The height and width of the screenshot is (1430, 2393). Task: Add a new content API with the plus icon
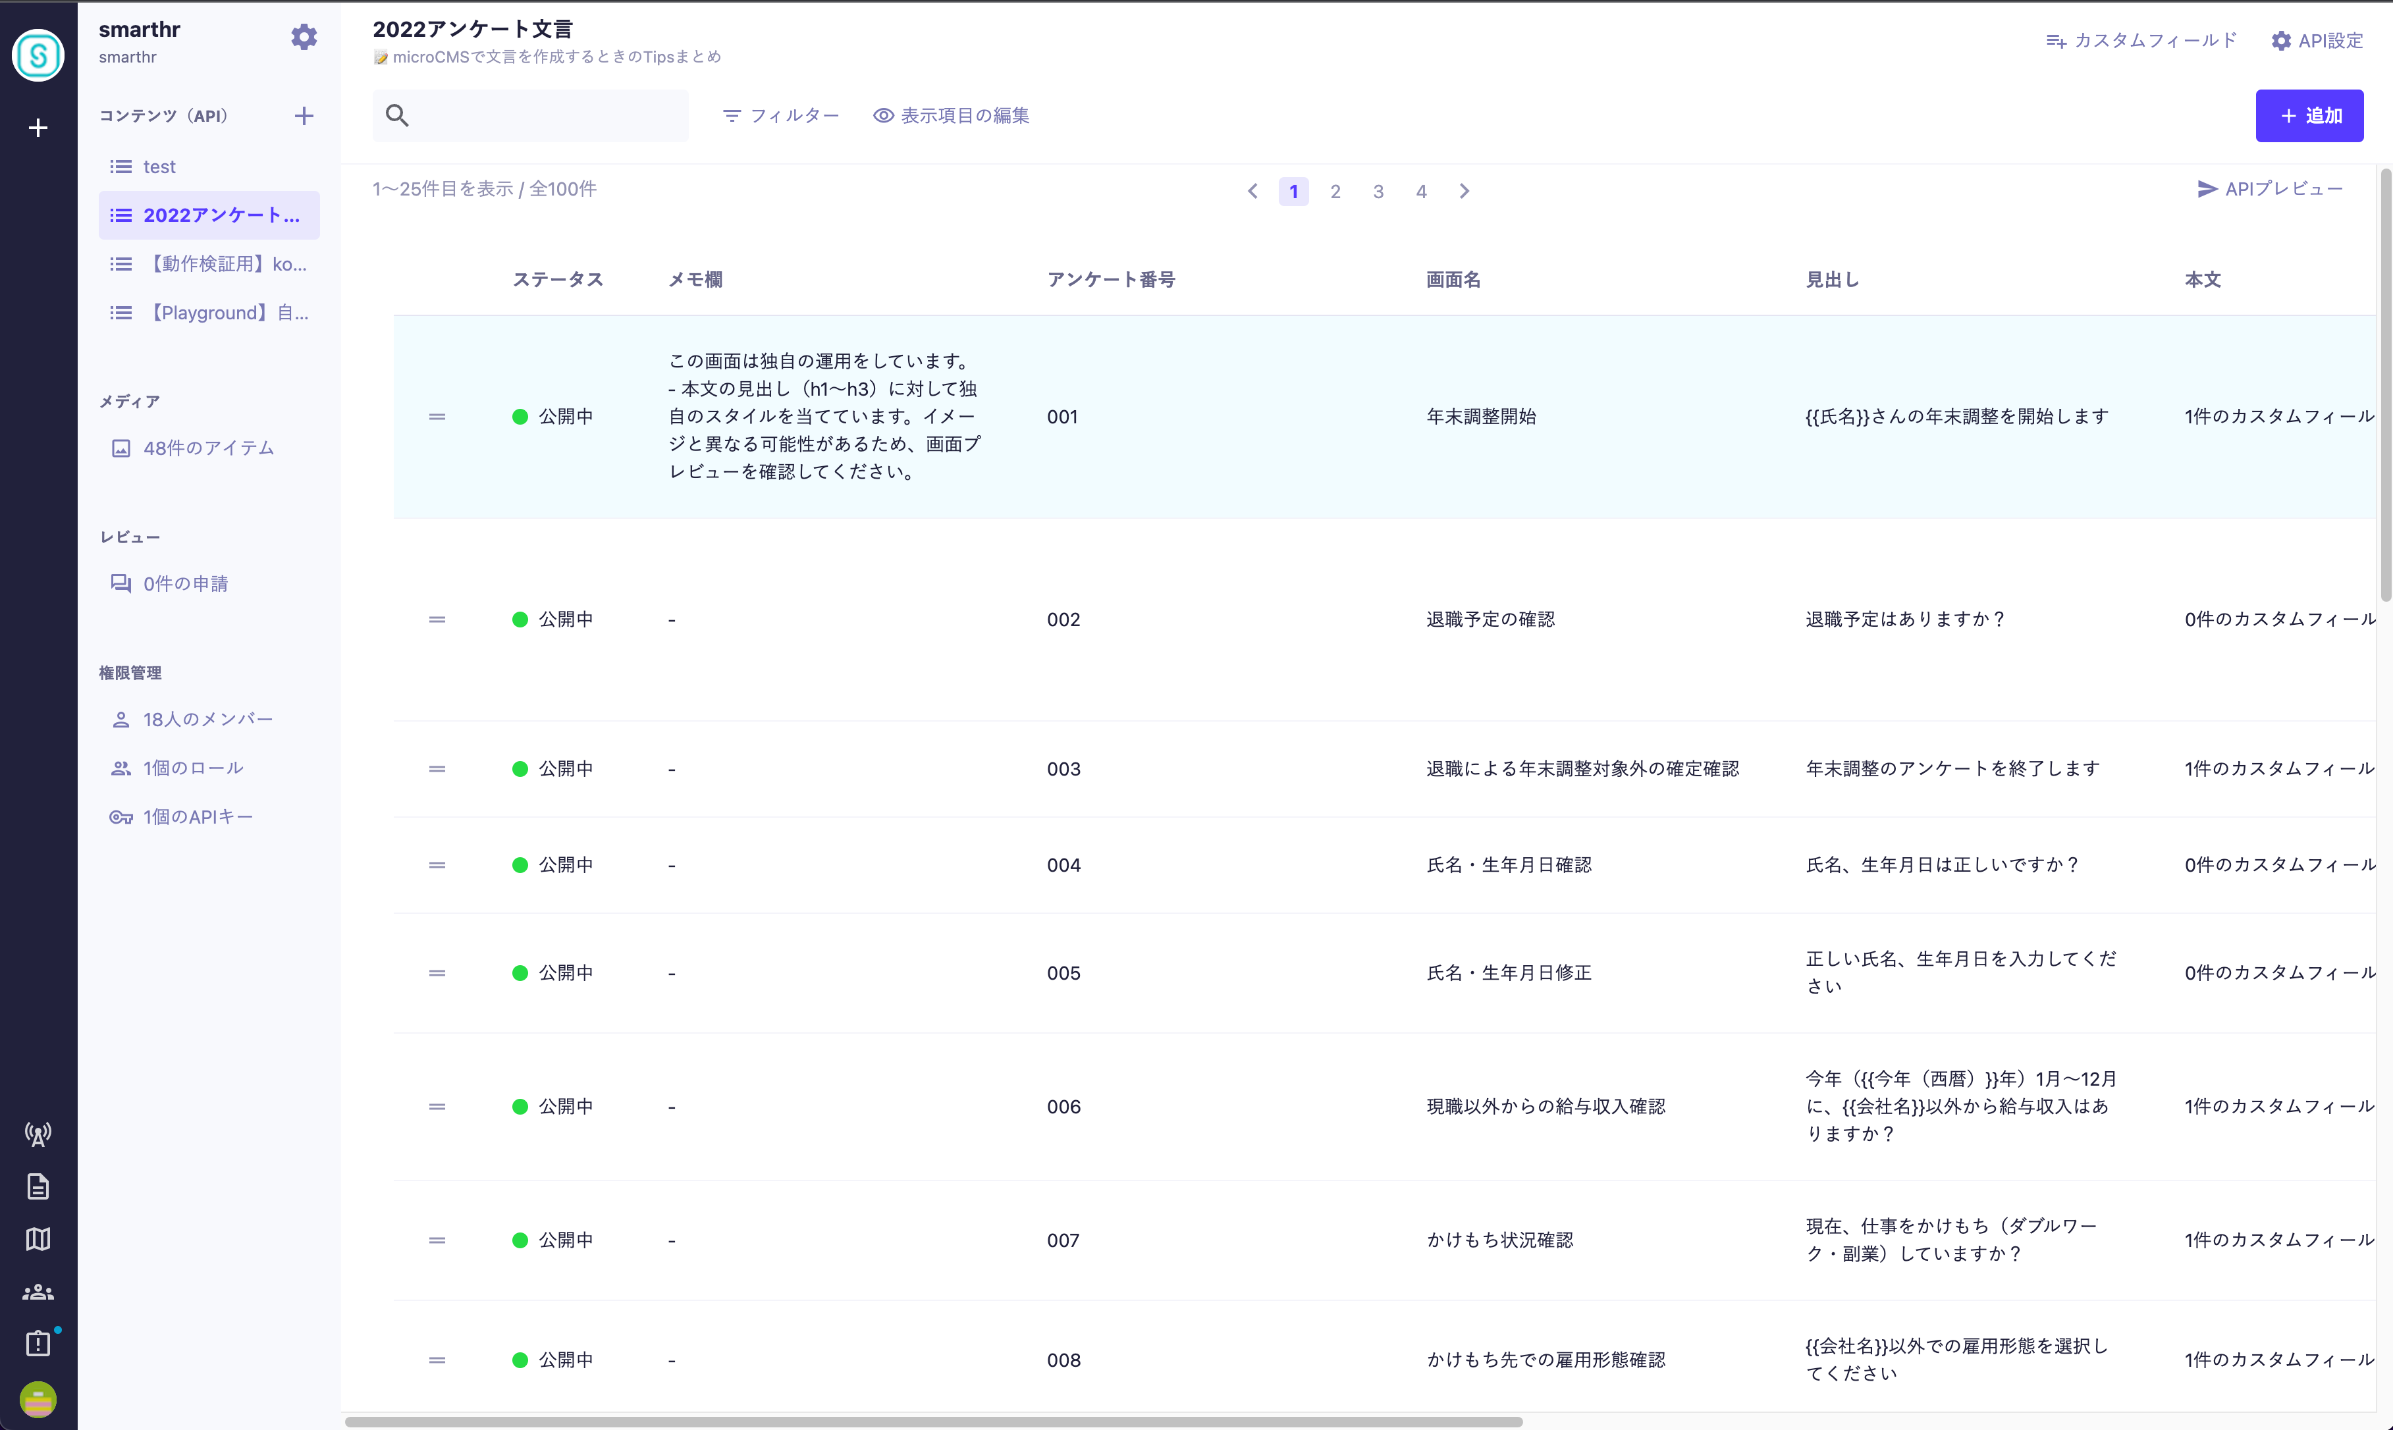[304, 116]
